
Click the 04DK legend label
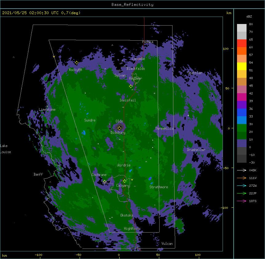(253, 170)
